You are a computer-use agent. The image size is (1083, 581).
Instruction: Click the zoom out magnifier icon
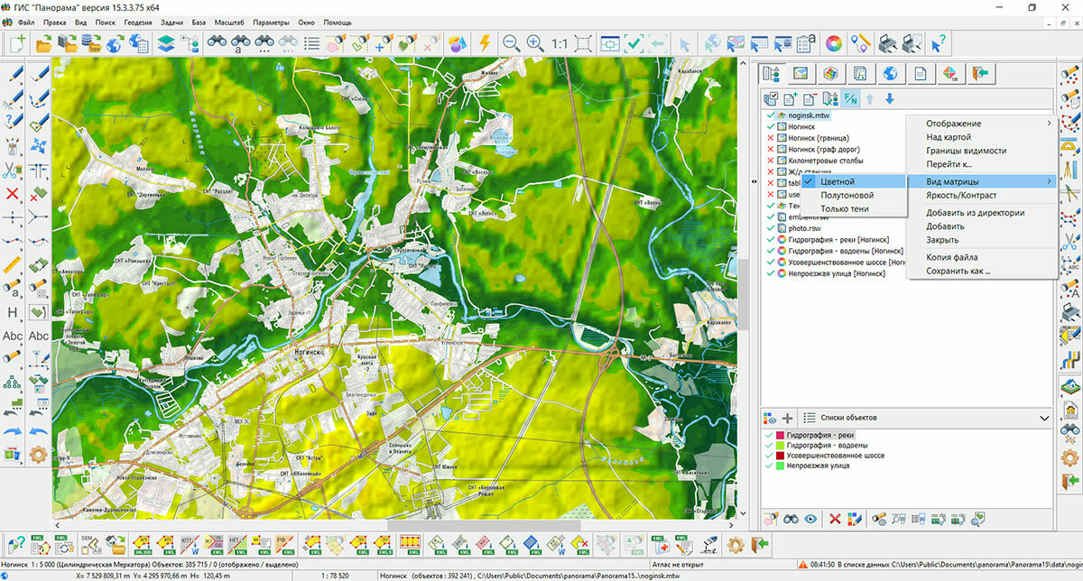(x=511, y=42)
